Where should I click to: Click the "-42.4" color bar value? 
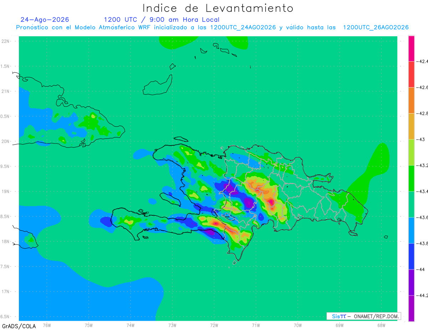pos(422,61)
